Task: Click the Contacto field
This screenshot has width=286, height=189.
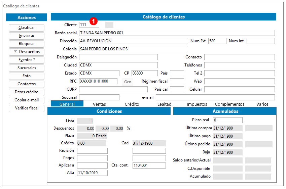Action: [240, 57]
